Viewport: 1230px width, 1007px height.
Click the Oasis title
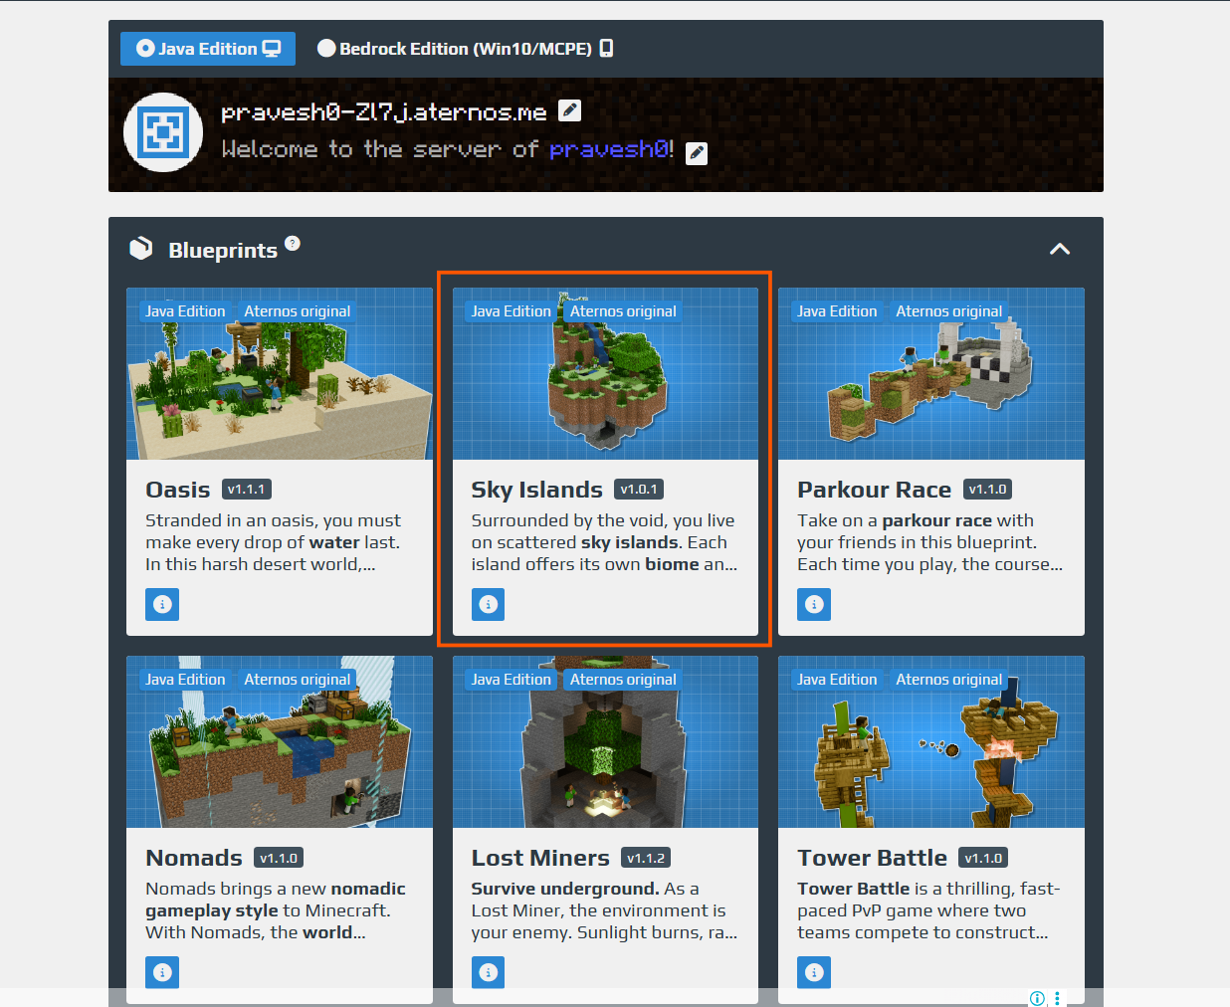pyautogui.click(x=178, y=490)
